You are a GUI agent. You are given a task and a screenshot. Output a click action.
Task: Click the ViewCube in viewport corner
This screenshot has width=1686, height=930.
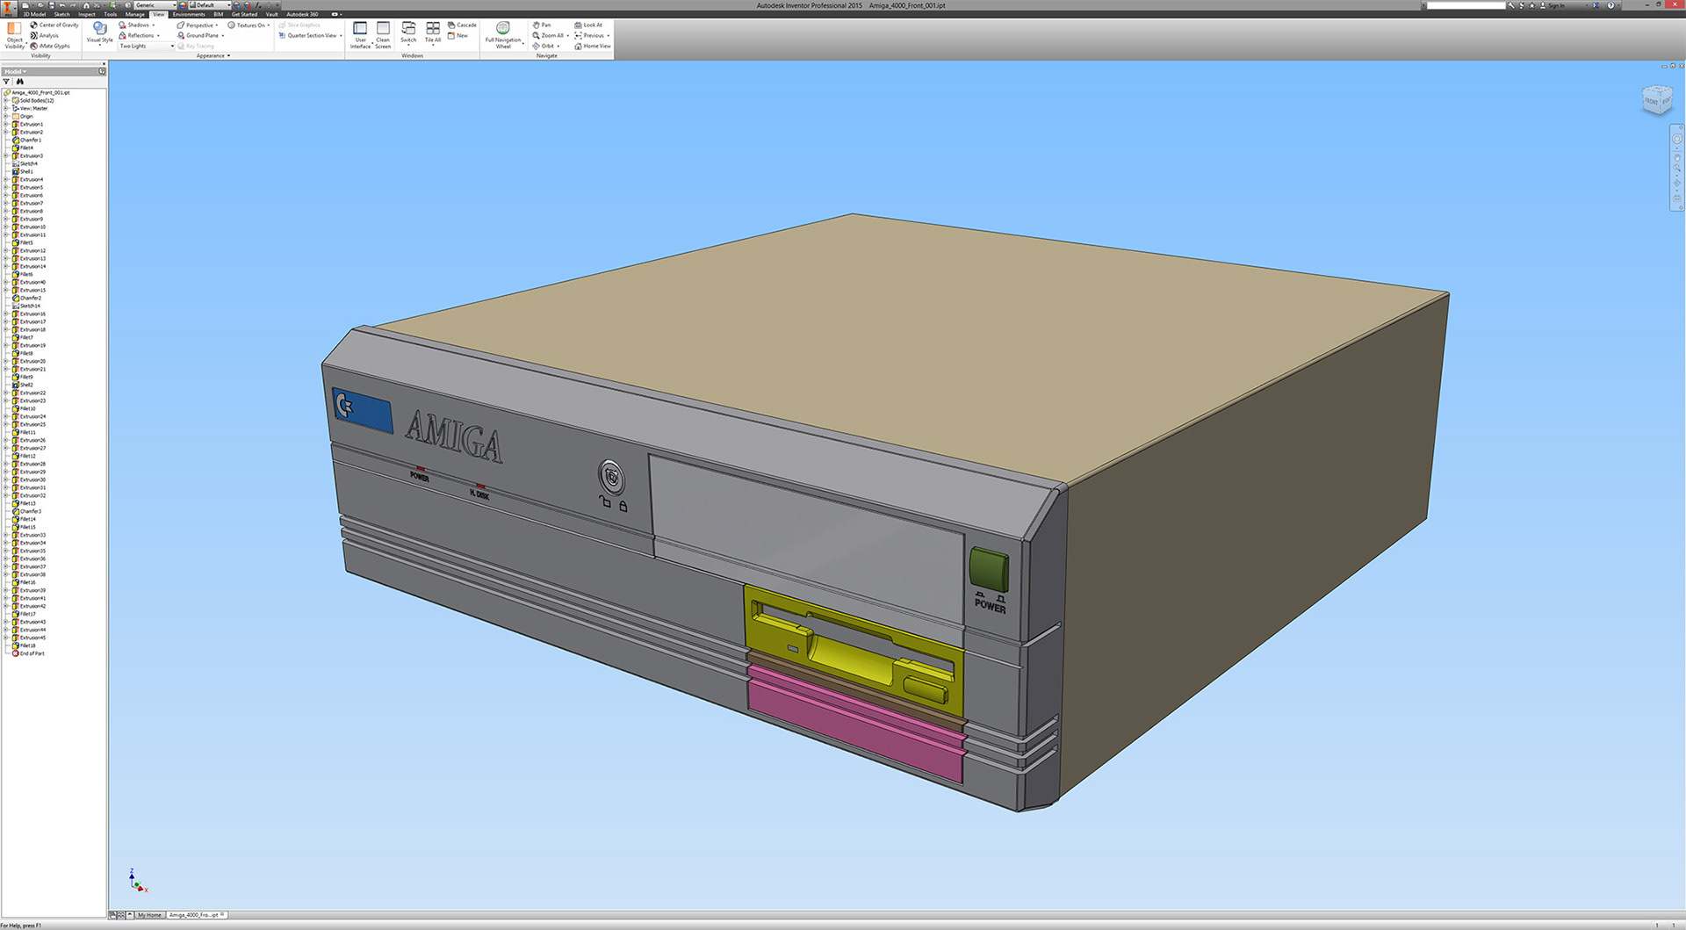tap(1656, 99)
